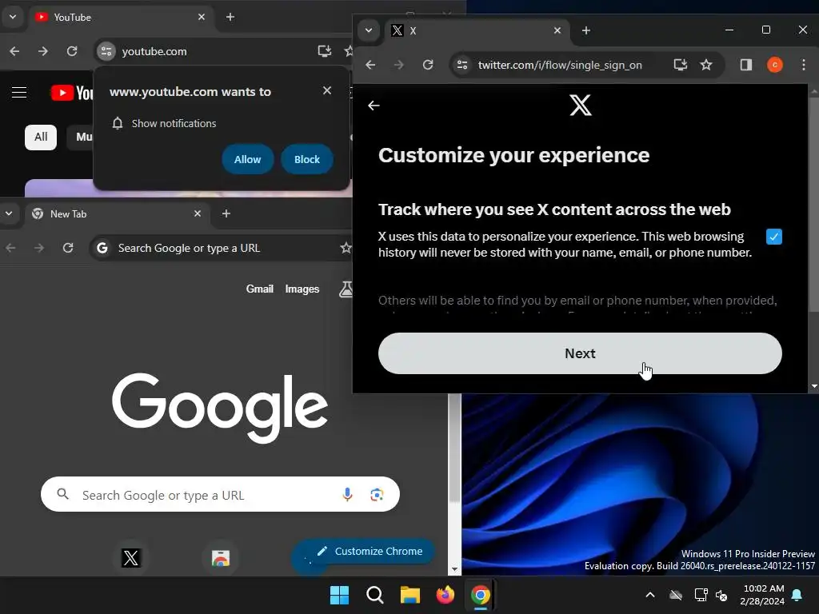
Task: Click forward arrow in YouTube window
Action: click(43, 51)
